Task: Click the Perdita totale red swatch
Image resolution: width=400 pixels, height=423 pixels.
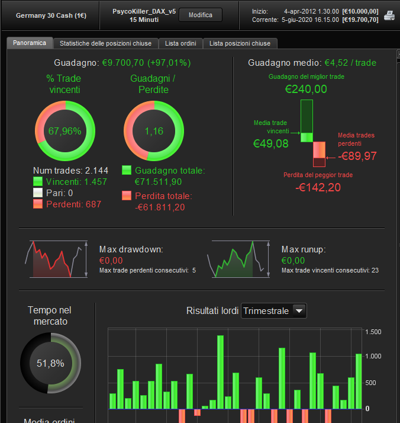Action: 127,196
